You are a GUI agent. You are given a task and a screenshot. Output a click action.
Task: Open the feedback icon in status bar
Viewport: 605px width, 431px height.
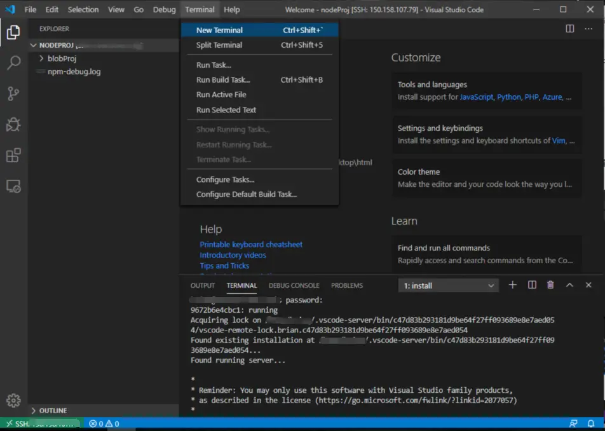[573, 423]
